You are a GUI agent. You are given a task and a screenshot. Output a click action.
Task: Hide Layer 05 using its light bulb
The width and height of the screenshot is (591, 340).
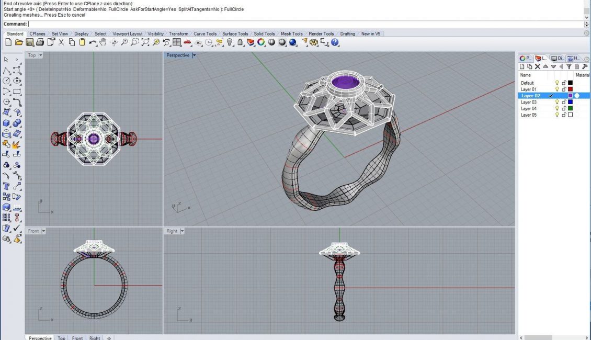pos(557,115)
